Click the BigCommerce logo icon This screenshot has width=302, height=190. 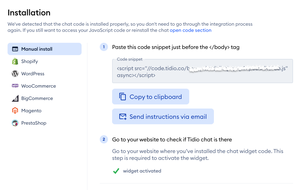click(x=15, y=99)
